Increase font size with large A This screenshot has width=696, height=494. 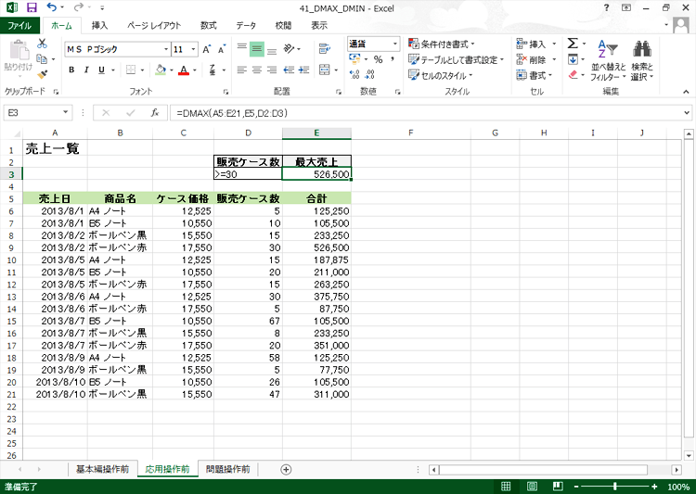(206, 49)
